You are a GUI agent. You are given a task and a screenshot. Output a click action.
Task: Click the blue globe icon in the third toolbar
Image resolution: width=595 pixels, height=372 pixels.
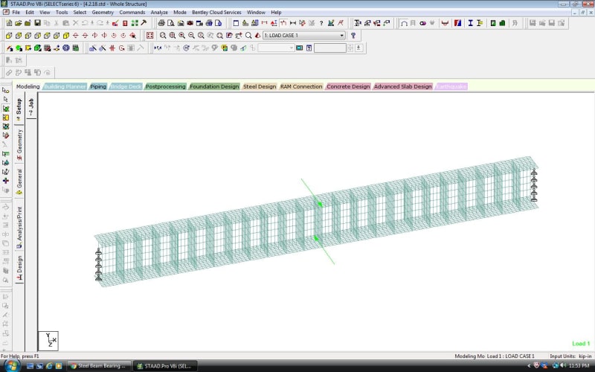tap(66, 48)
